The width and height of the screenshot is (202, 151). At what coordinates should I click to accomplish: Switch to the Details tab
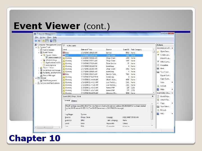click(74, 101)
